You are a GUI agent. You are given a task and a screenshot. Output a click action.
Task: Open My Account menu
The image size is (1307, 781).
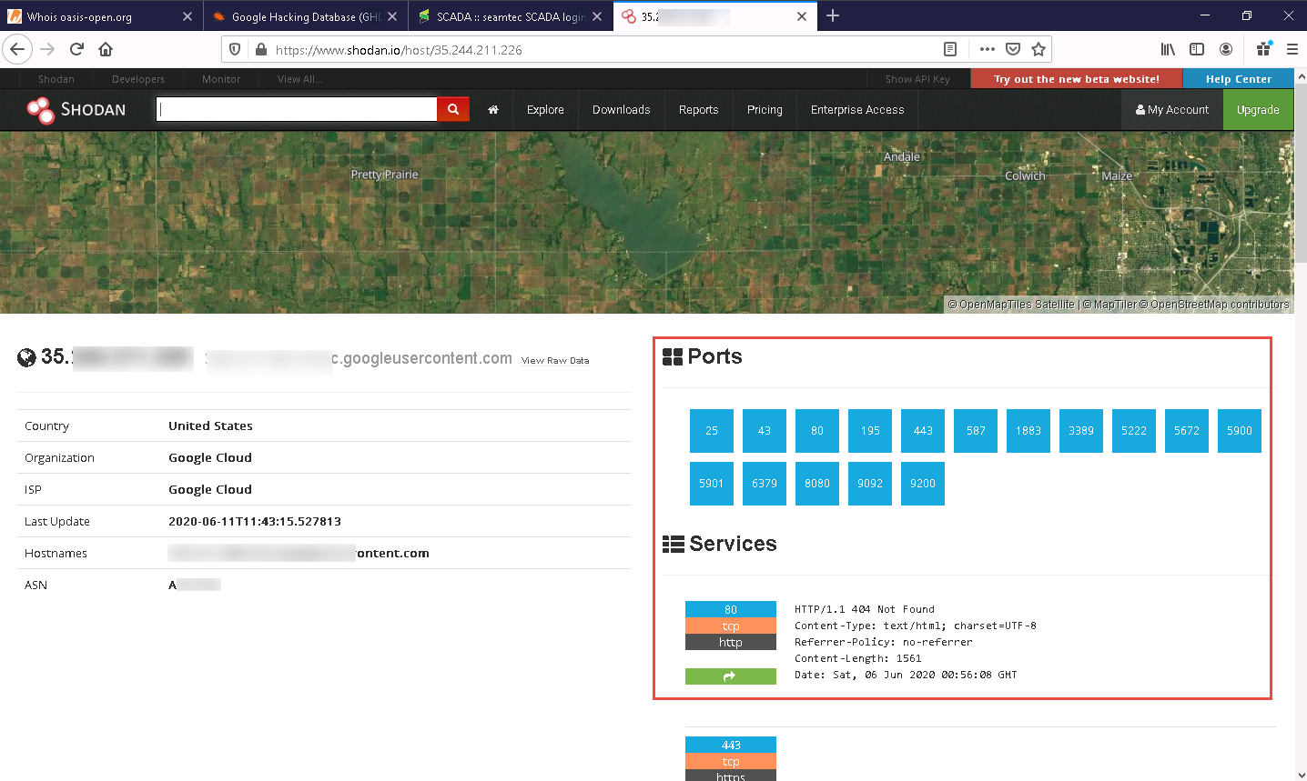[1172, 110]
